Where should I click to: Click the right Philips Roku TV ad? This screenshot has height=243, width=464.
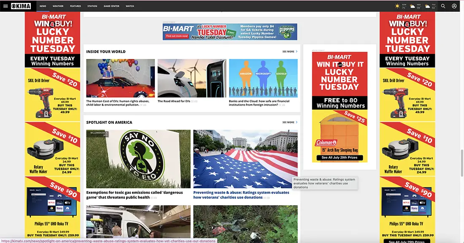click(407, 207)
